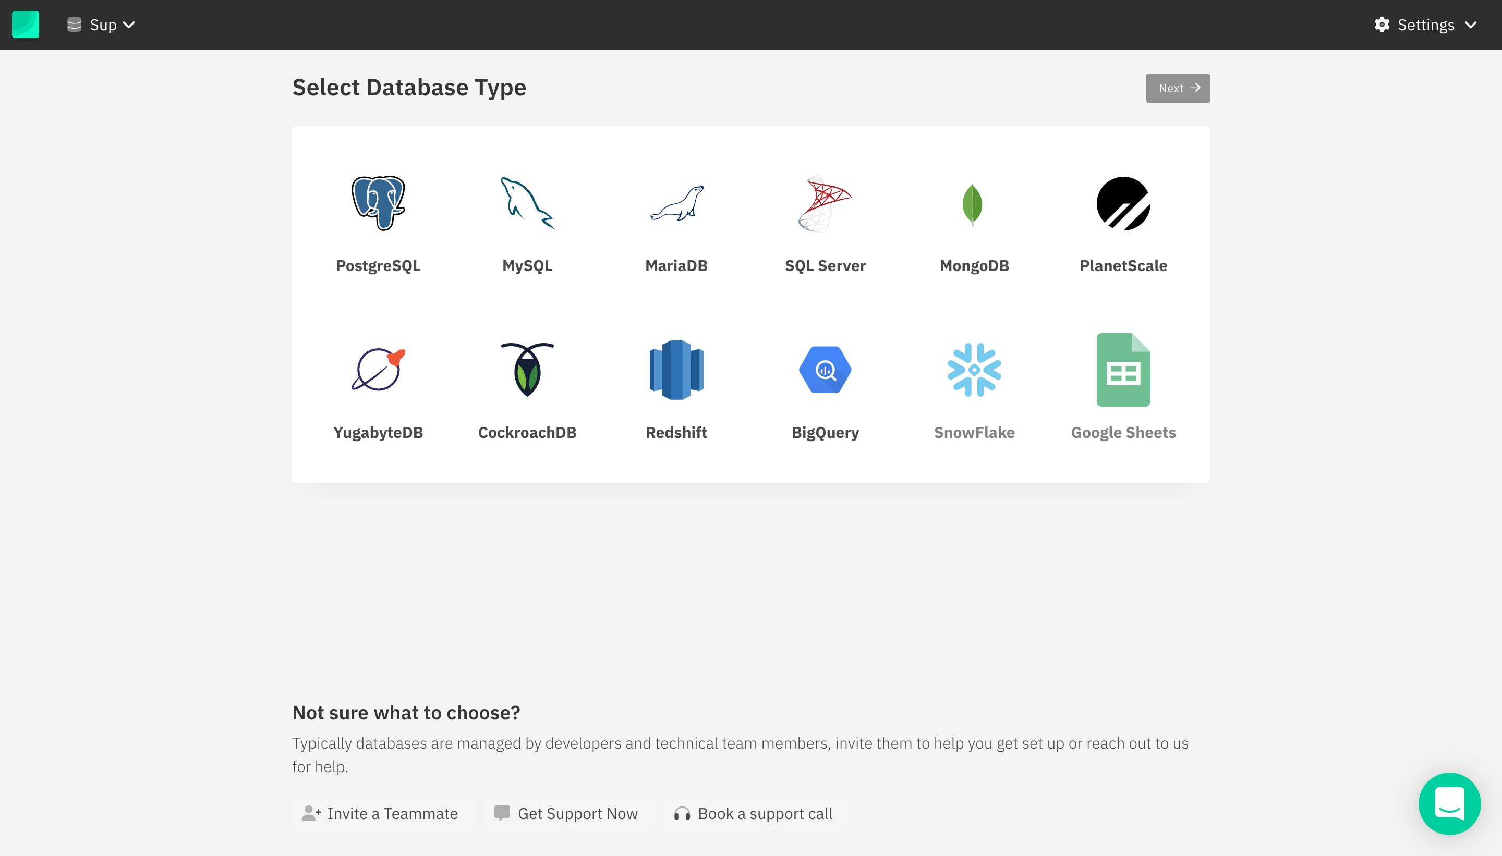Click the headset icon on Book a support call
The width and height of the screenshot is (1502, 856).
[682, 814]
